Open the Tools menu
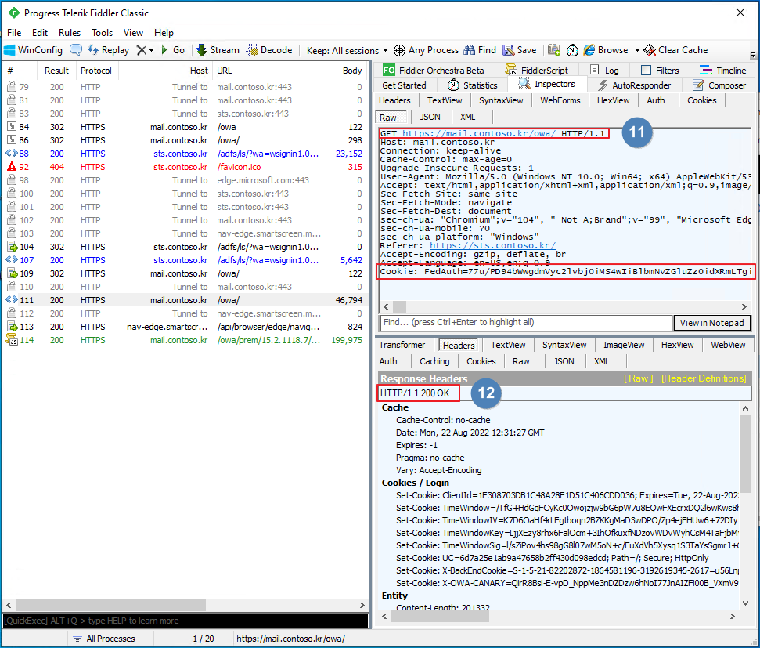 pyautogui.click(x=102, y=33)
